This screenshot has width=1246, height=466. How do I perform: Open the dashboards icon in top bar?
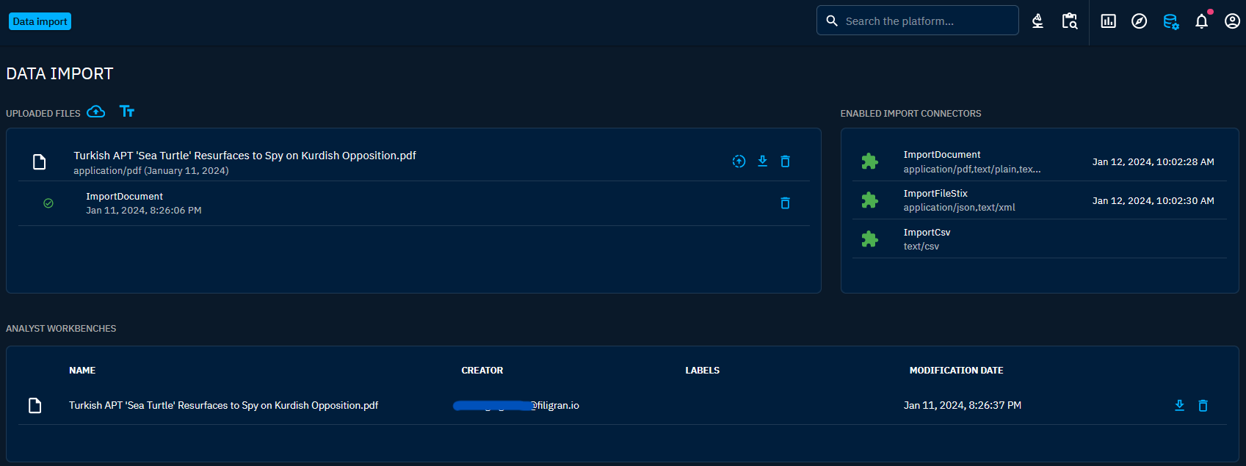click(1108, 21)
